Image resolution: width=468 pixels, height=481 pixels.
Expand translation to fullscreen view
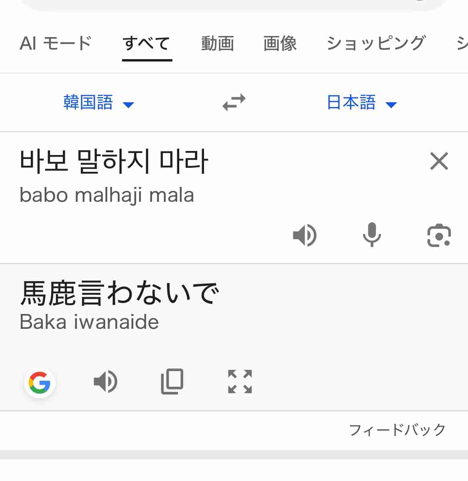239,382
